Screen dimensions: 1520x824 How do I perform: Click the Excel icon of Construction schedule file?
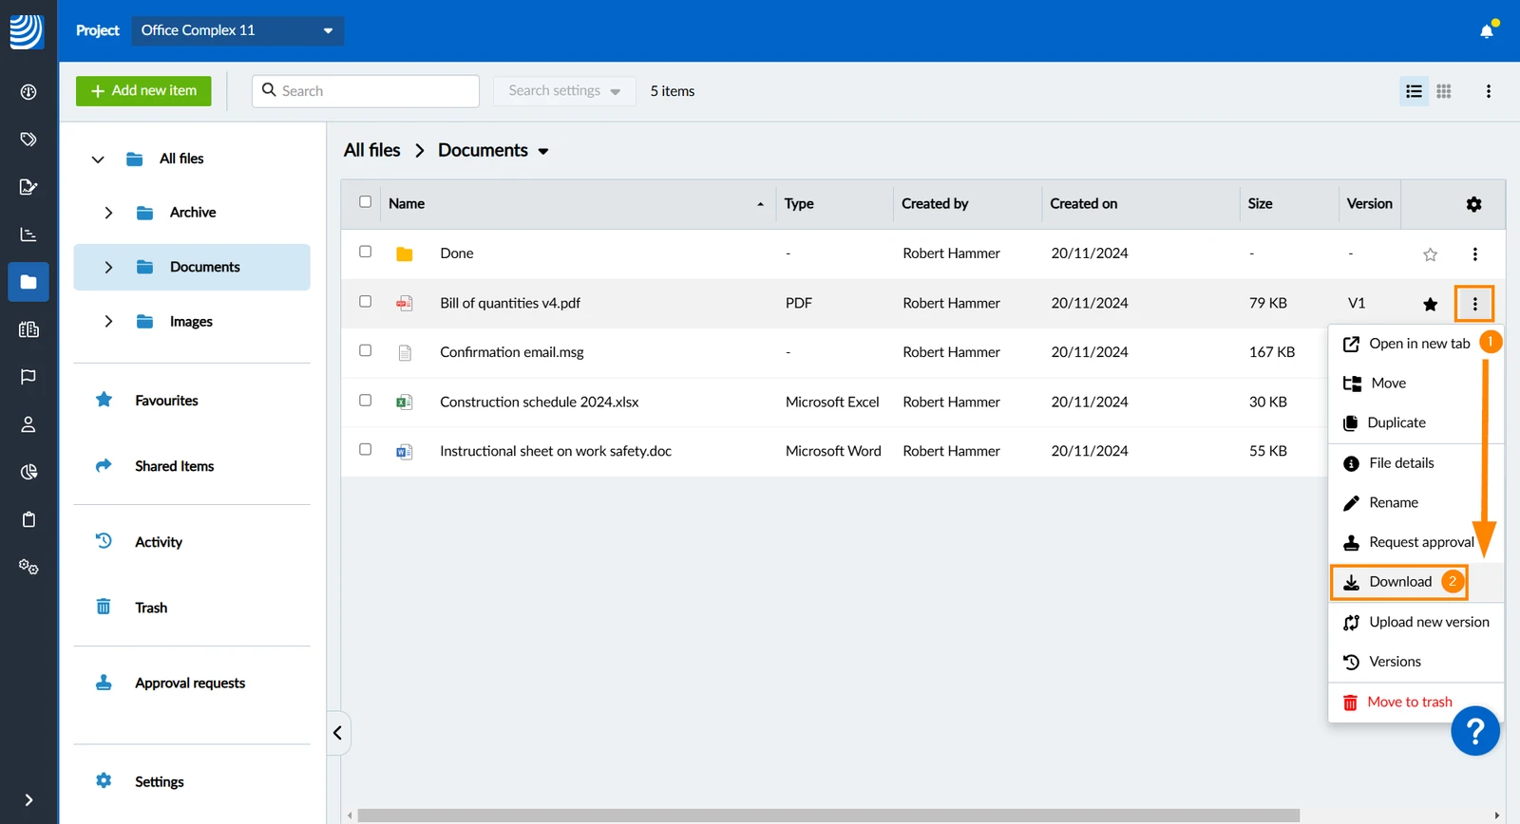click(405, 403)
